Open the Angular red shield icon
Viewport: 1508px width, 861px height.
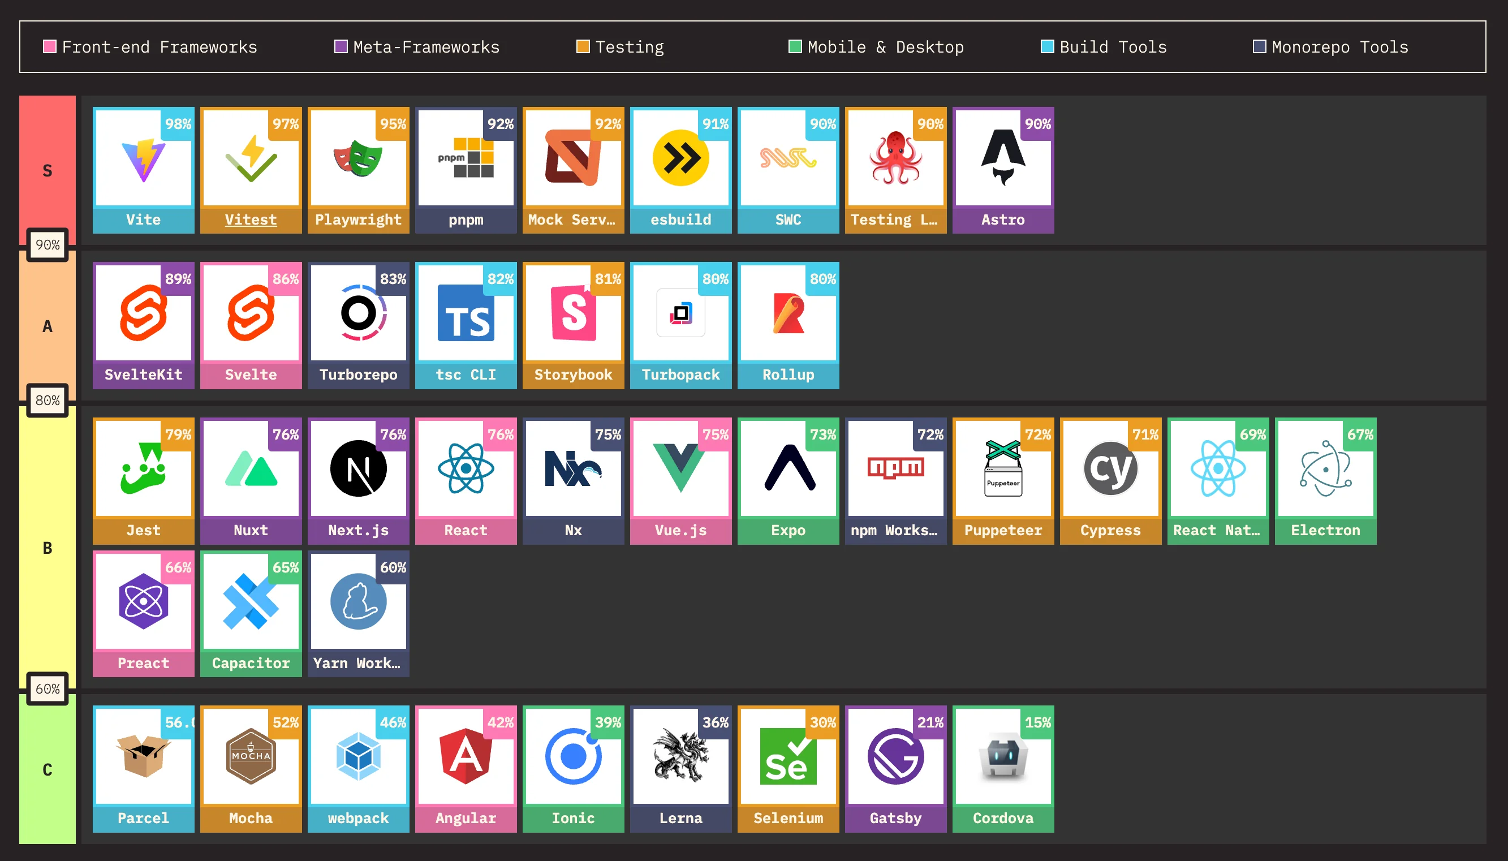tap(466, 756)
